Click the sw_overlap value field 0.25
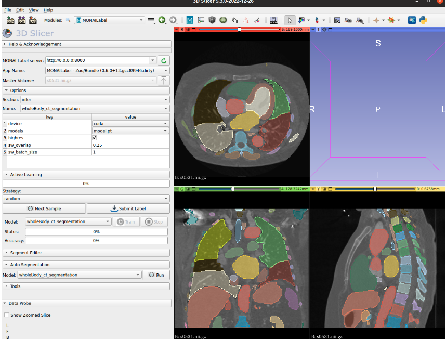Image resolution: width=446 pixels, height=339 pixels. 130,145
